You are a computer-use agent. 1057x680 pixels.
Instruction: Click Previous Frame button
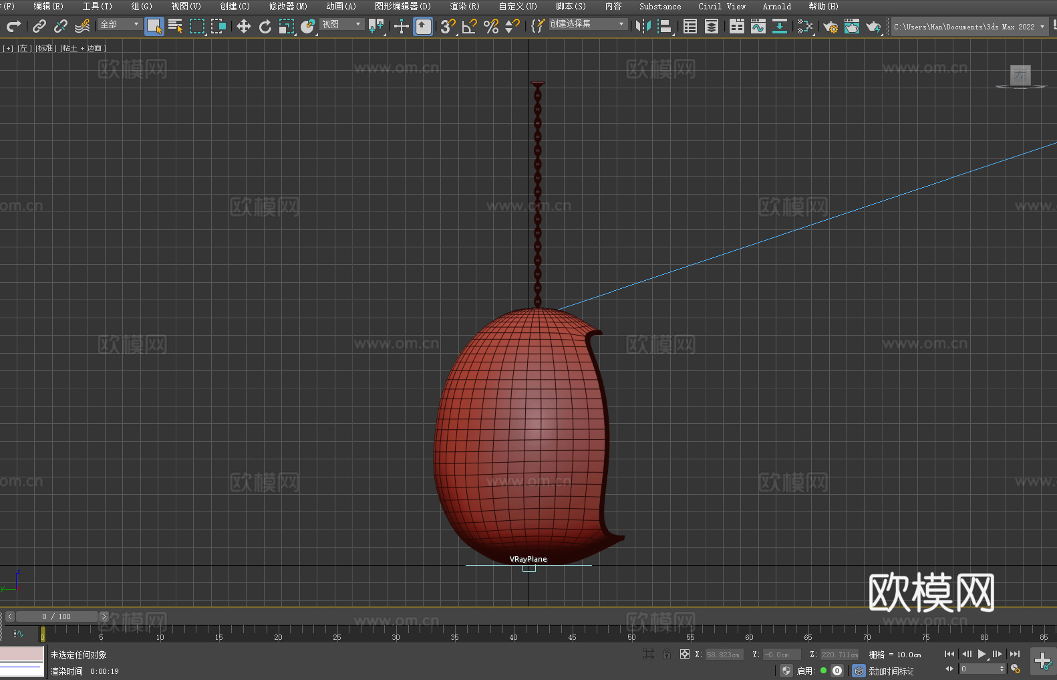(966, 654)
